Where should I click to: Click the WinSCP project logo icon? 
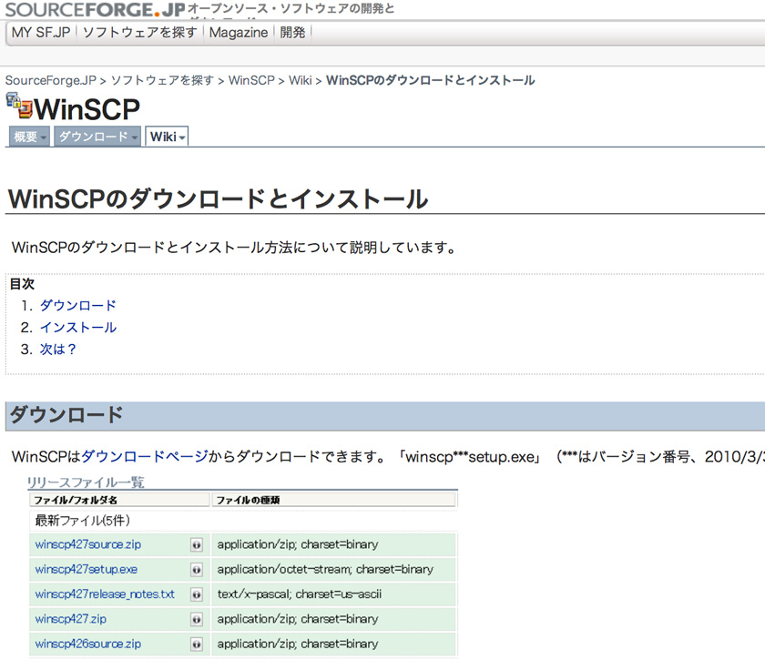pyautogui.click(x=19, y=106)
